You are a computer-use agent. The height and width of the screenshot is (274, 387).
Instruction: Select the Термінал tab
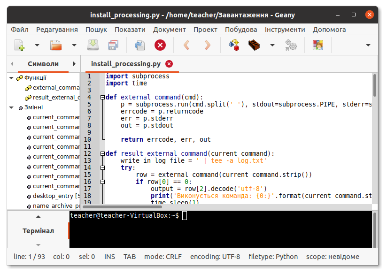click(38, 231)
